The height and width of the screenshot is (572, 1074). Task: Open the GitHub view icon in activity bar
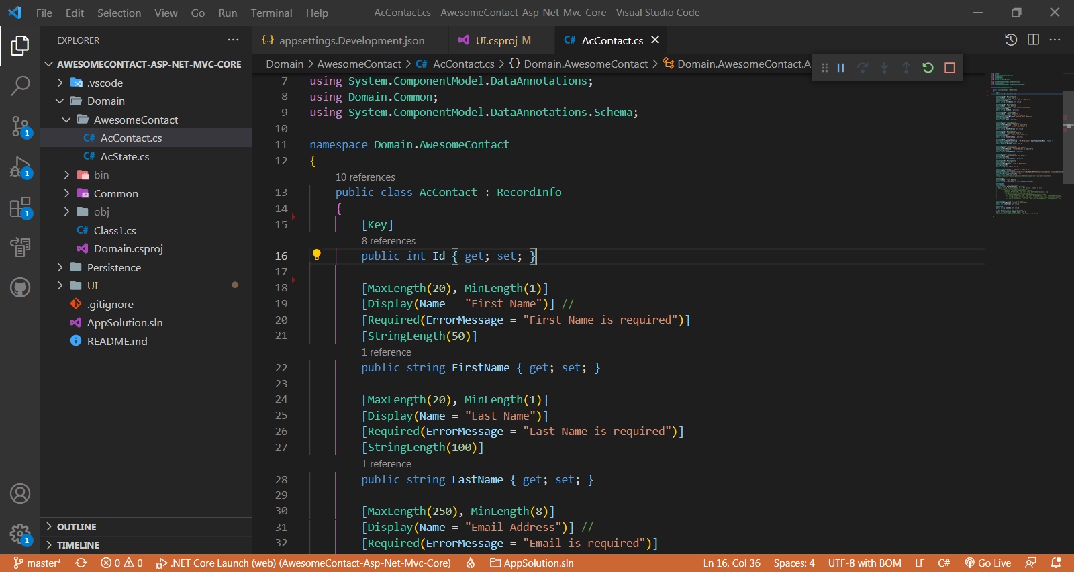pos(20,287)
